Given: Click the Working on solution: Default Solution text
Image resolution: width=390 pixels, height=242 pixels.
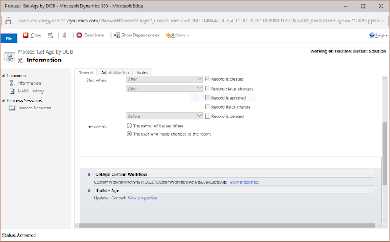Looking at the screenshot, I should [x=348, y=51].
